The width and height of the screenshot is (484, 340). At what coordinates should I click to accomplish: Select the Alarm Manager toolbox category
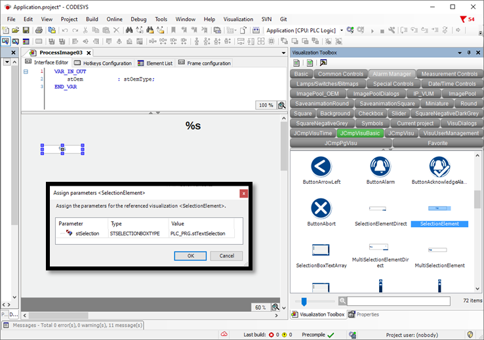pos(391,74)
